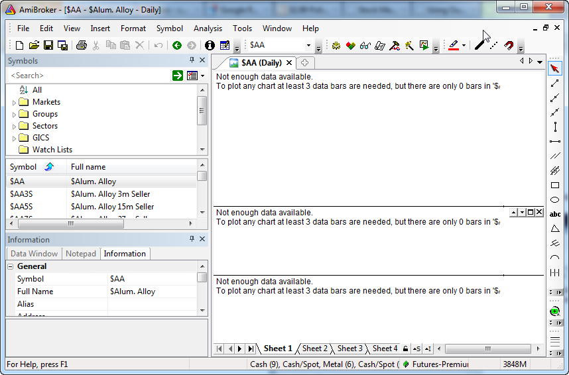Expand the Groups tree folder

coord(14,115)
